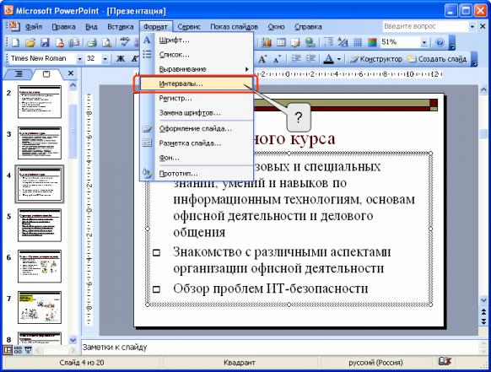Click the Increase Indent icon
491x372 pixels.
pyautogui.click(x=310, y=59)
